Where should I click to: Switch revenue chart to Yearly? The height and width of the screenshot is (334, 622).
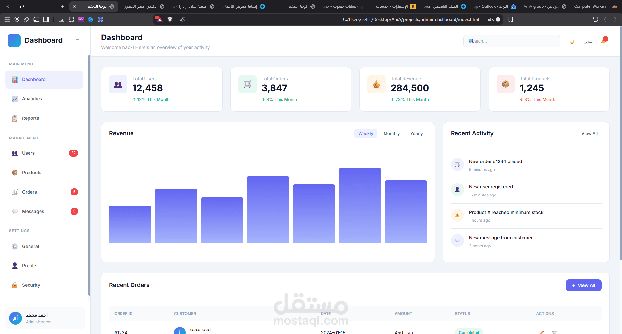pos(417,133)
